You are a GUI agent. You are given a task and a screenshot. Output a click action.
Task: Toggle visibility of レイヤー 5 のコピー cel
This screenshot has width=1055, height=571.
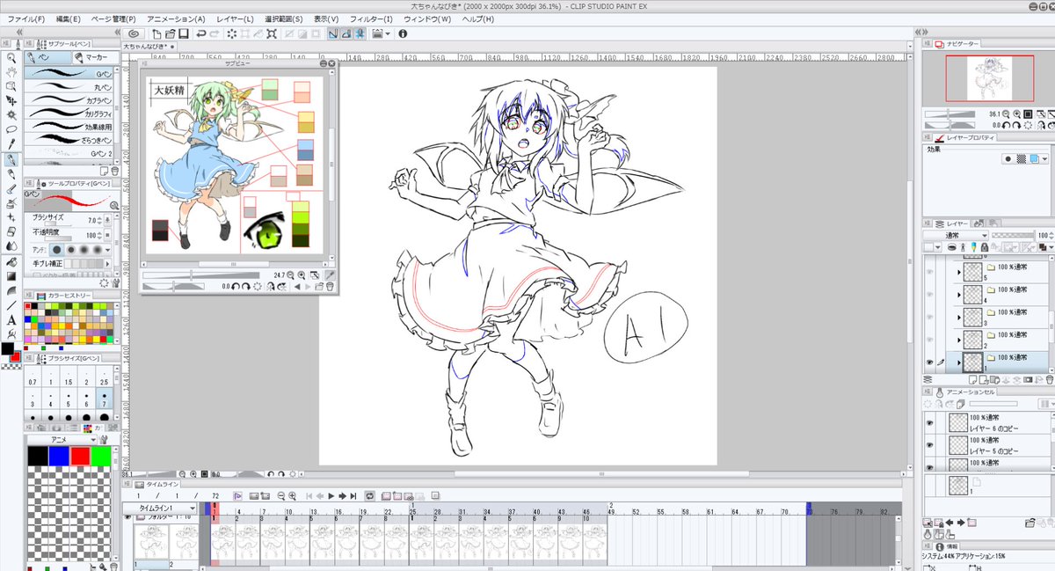point(931,445)
